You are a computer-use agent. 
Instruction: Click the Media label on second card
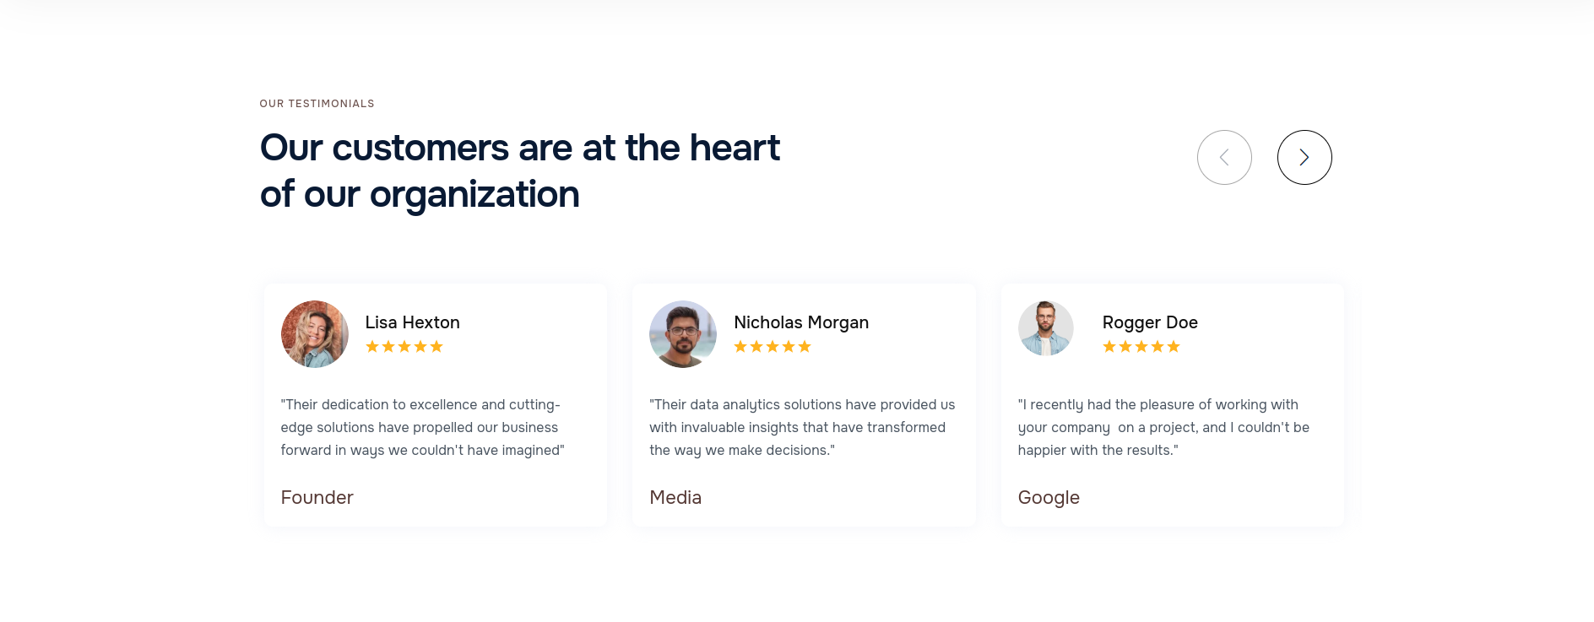675,497
